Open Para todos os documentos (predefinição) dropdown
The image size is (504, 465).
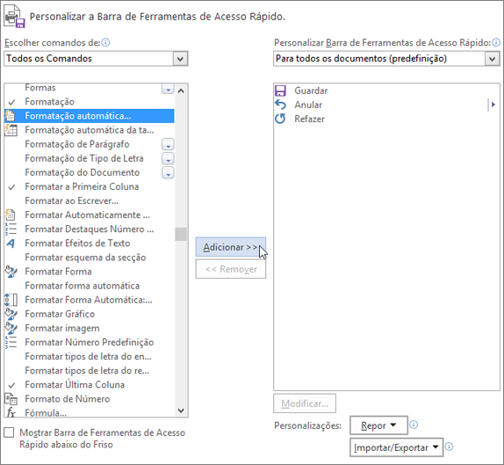492,59
